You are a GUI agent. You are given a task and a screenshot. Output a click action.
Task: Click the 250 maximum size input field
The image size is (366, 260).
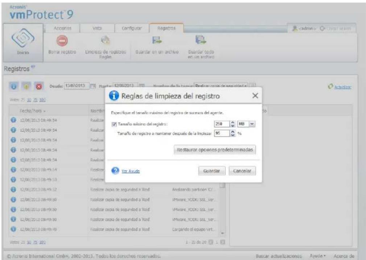point(222,124)
